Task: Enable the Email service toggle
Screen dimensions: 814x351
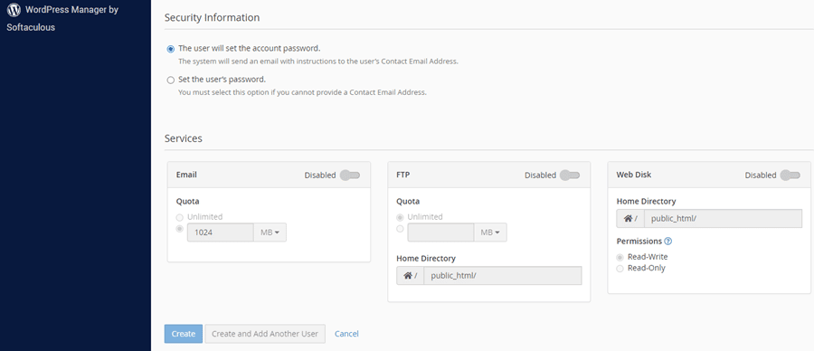Action: tap(350, 175)
